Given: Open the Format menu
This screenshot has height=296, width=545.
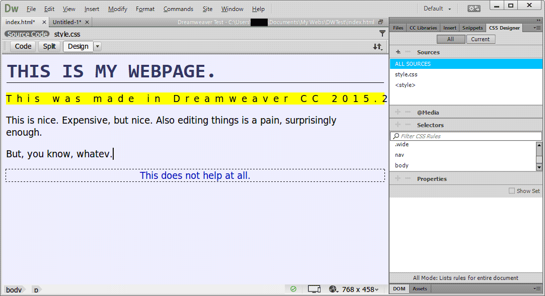Looking at the screenshot, I should coord(145,9).
